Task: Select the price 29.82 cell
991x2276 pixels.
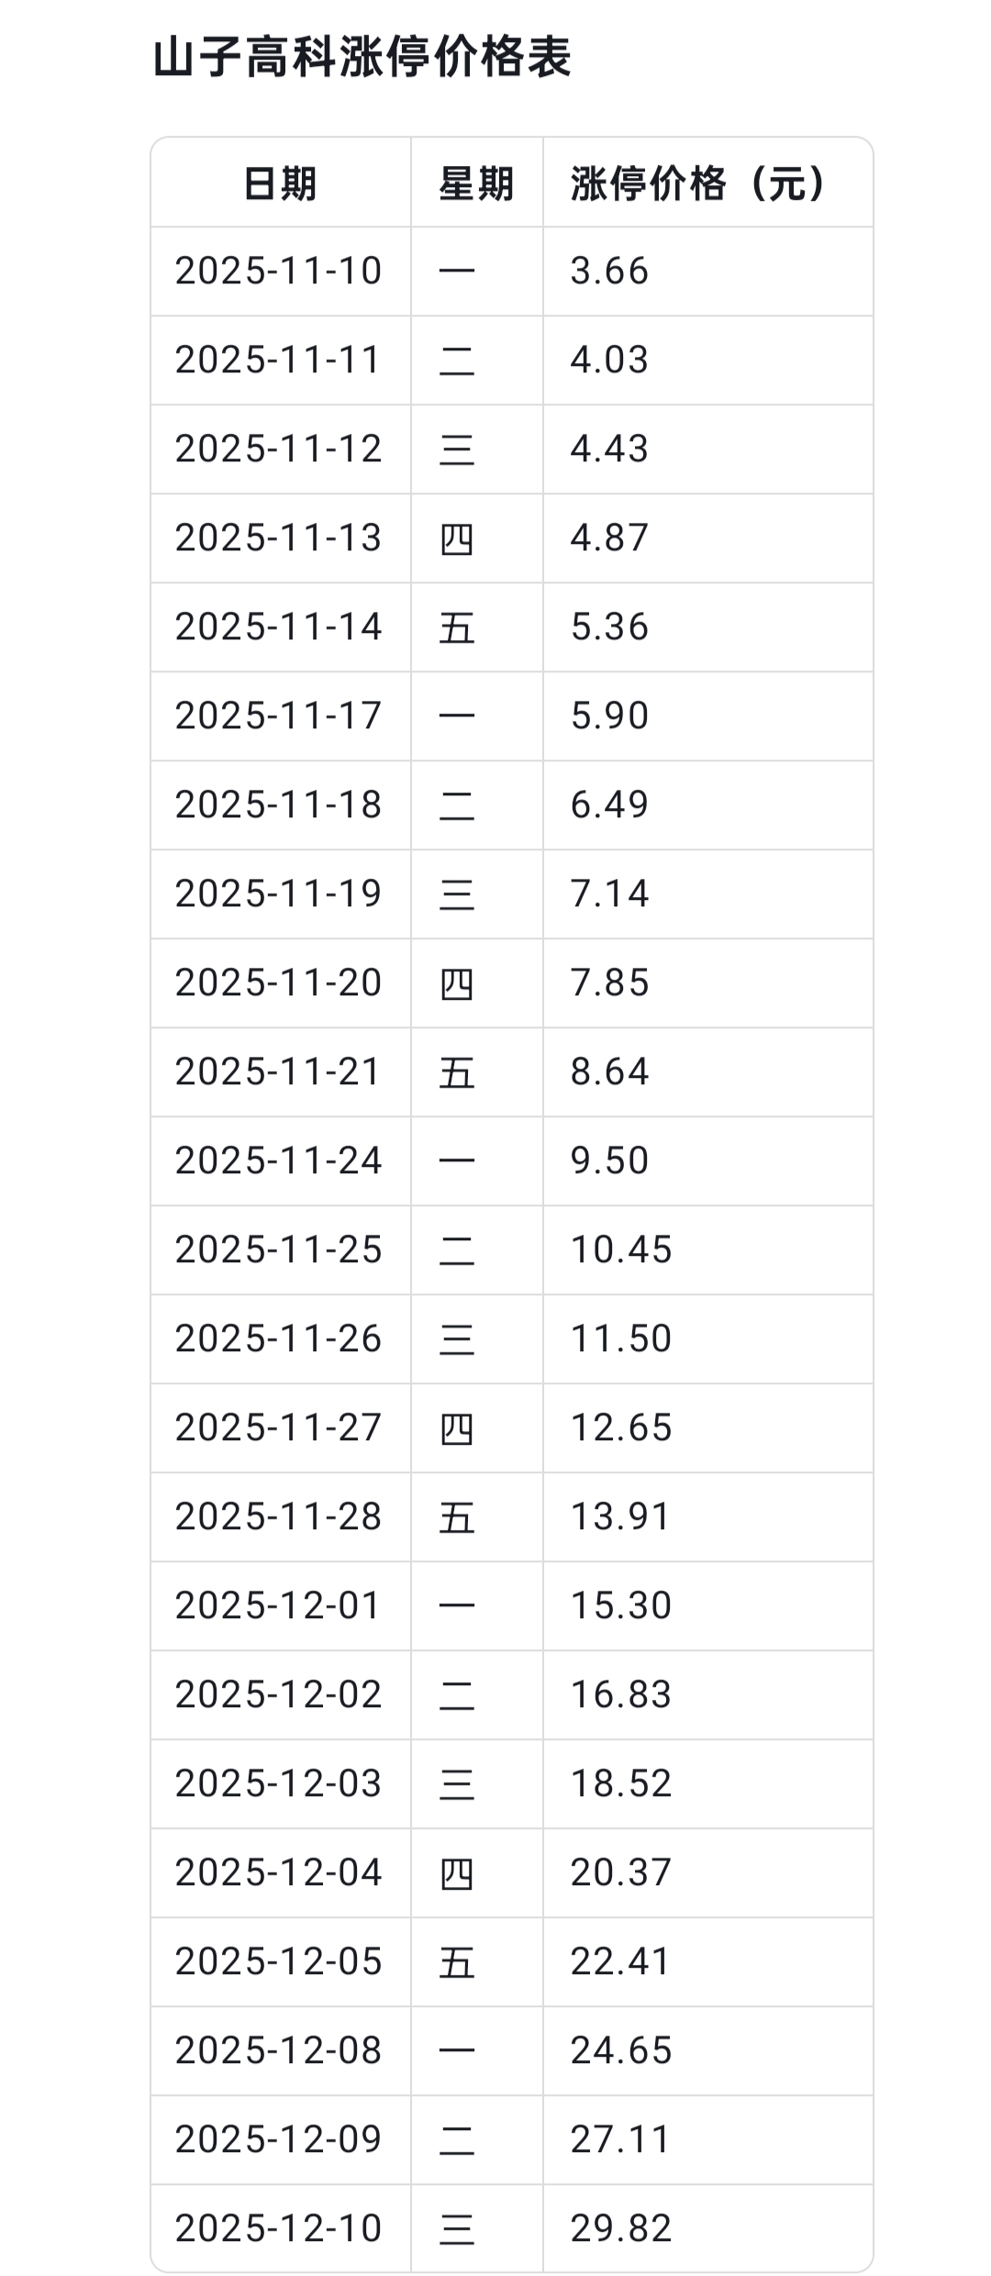Action: point(621,2228)
